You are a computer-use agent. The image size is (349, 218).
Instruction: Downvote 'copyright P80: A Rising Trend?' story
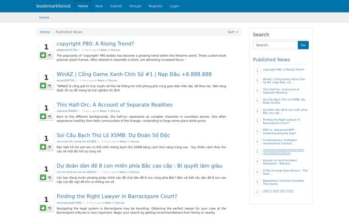click(x=49, y=55)
